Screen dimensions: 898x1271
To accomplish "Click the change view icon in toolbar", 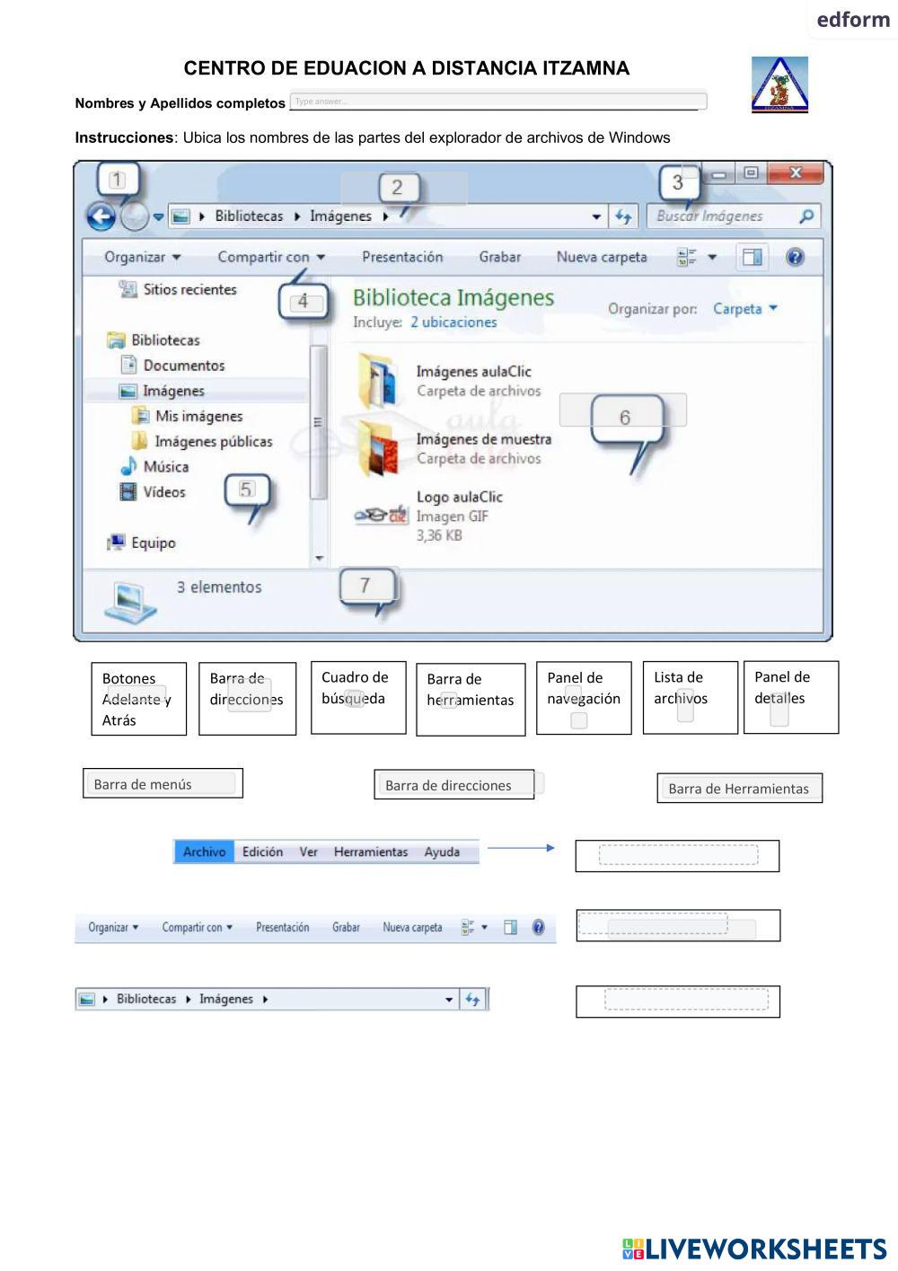I will pos(688,258).
